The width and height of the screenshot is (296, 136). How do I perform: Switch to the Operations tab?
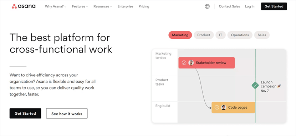pos(240,35)
